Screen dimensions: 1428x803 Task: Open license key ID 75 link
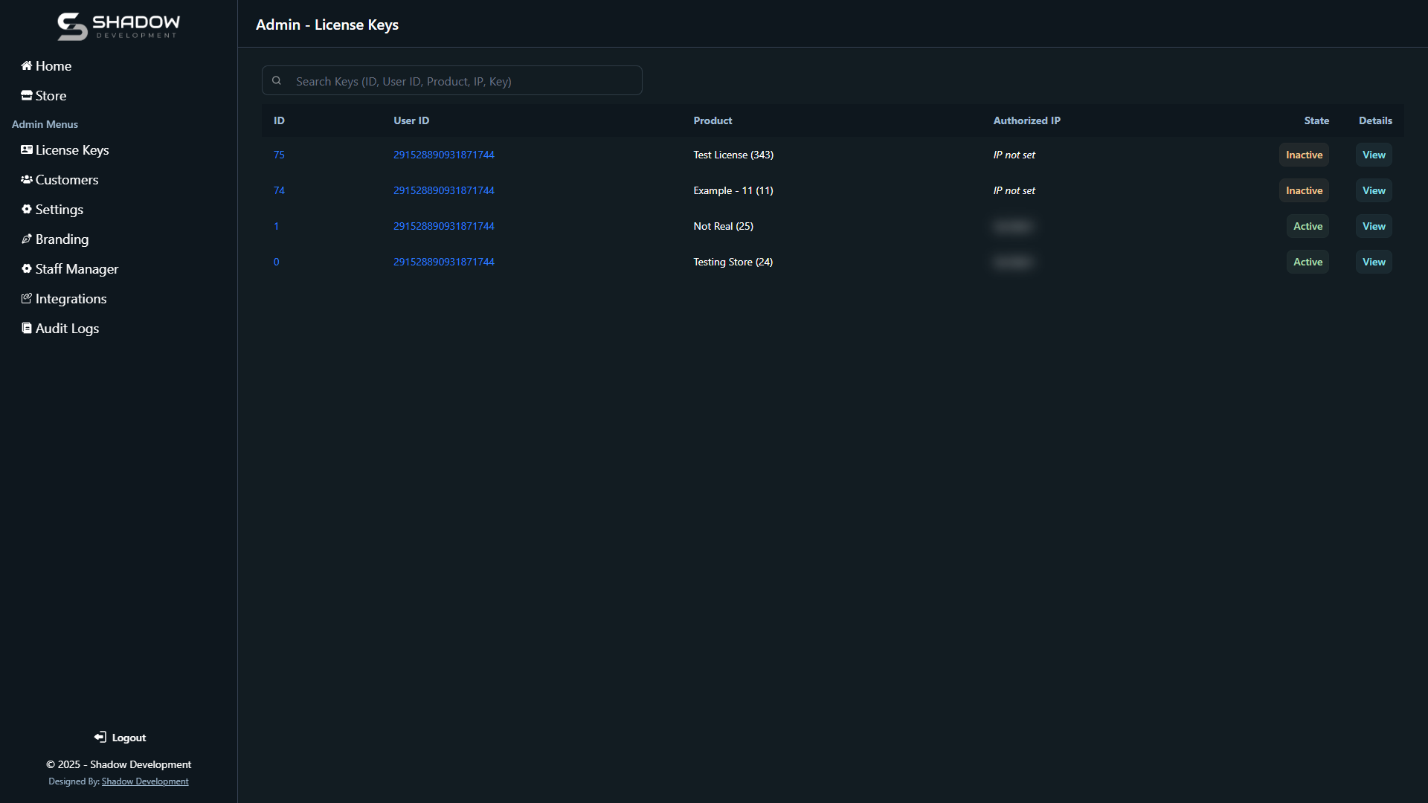279,155
